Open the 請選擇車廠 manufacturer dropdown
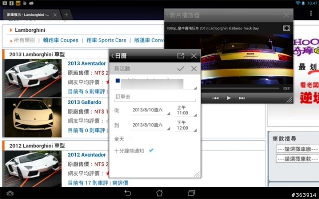This screenshot has width=319, height=199. coord(298,149)
